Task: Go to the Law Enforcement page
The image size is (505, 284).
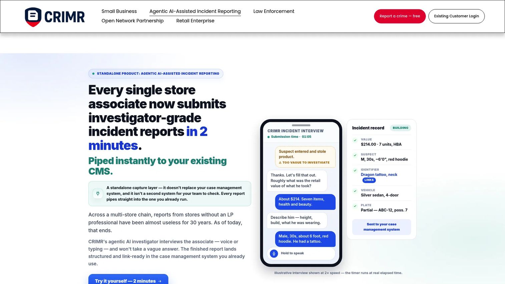Action: [x=274, y=11]
